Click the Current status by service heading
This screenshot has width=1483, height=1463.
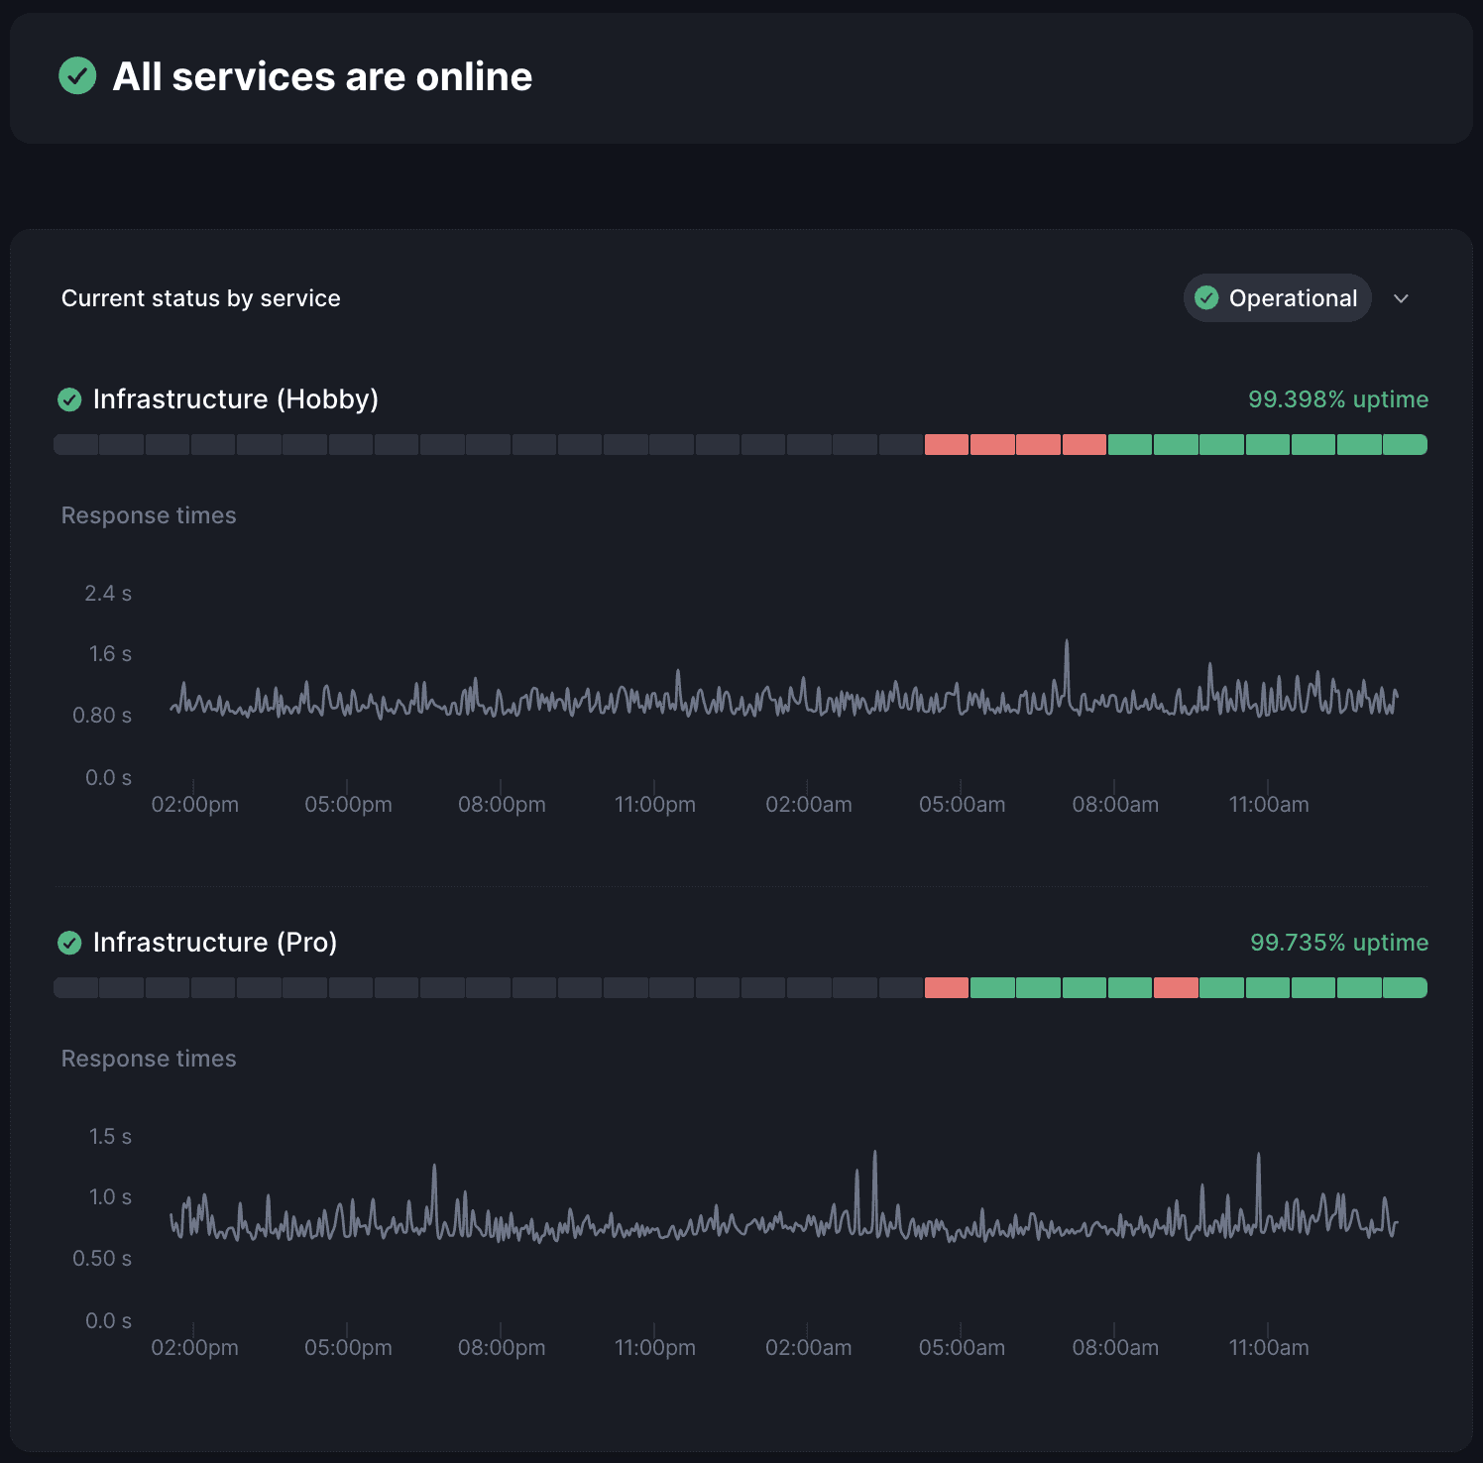coord(201,298)
